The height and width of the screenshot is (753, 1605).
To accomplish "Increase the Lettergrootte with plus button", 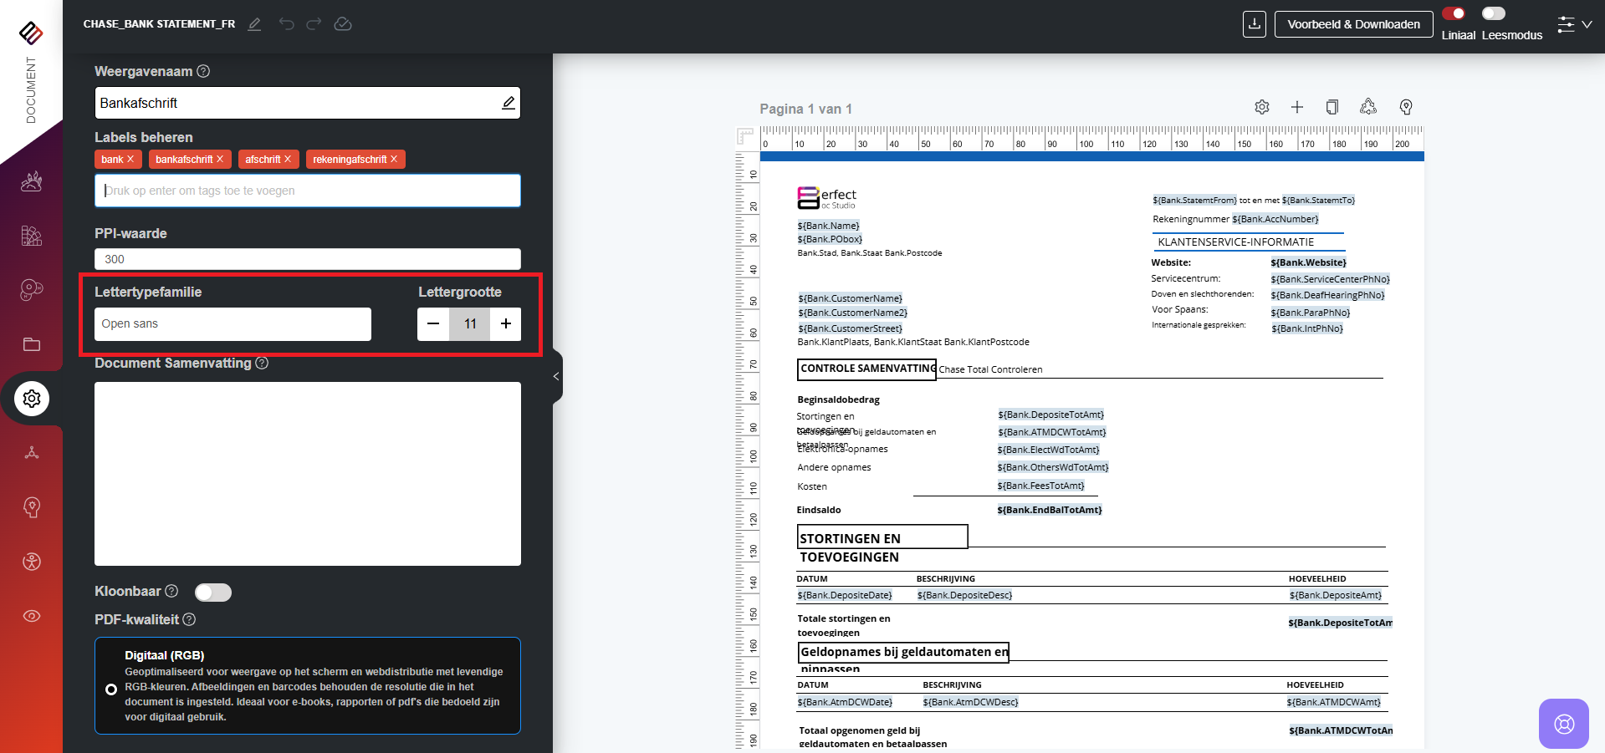I will pyautogui.click(x=506, y=324).
